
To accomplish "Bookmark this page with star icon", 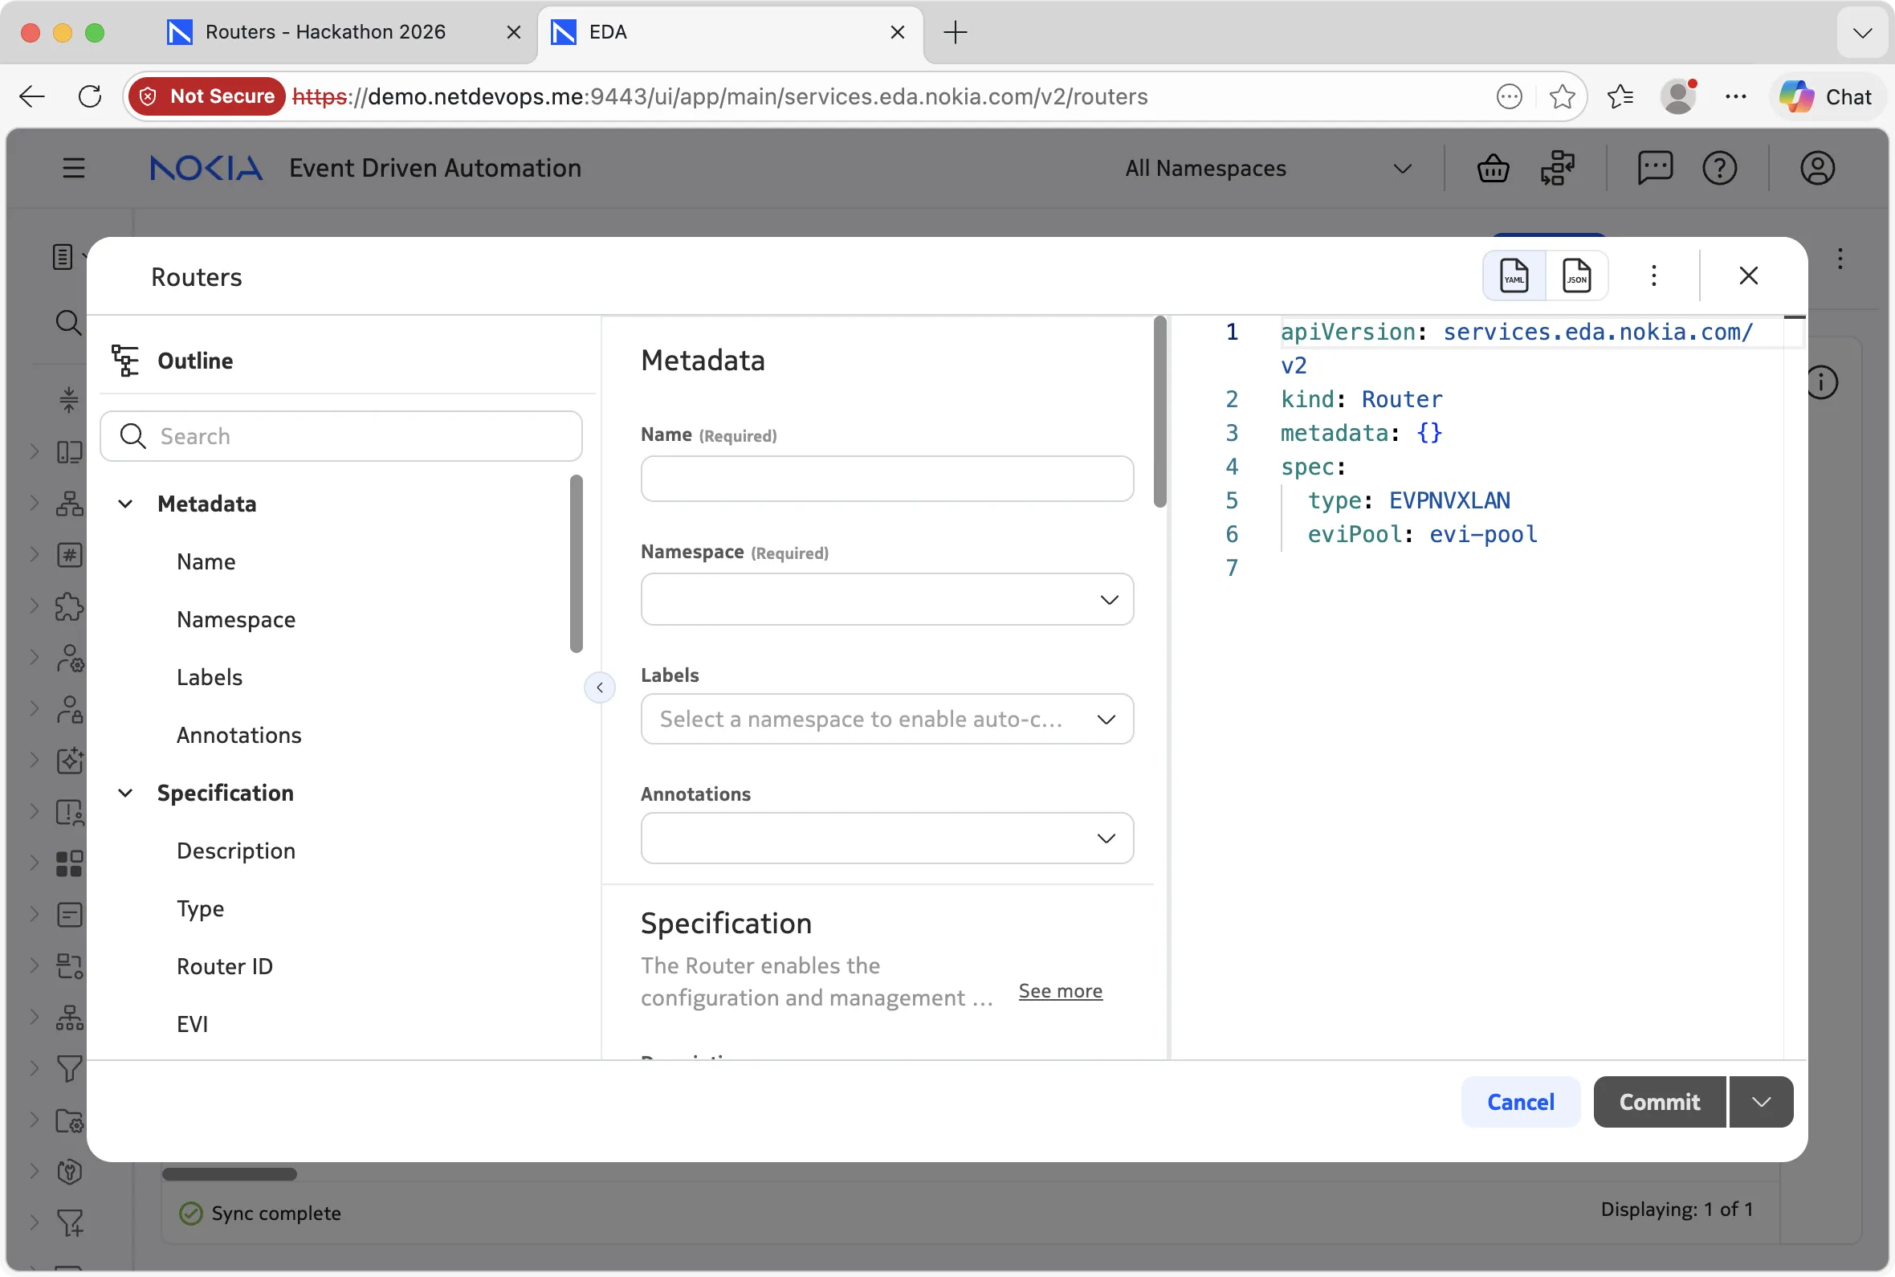I will (1562, 97).
